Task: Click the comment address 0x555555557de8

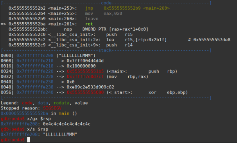Action: [x=212, y=40]
